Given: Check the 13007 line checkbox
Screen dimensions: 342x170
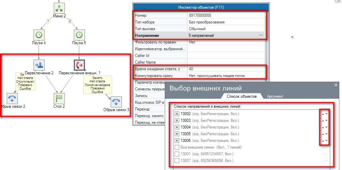Looking at the screenshot, I should [177, 161].
